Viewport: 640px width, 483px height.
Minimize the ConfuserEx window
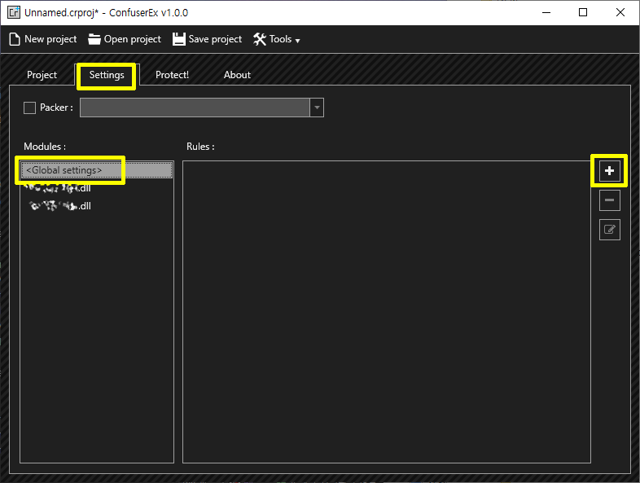click(x=546, y=12)
